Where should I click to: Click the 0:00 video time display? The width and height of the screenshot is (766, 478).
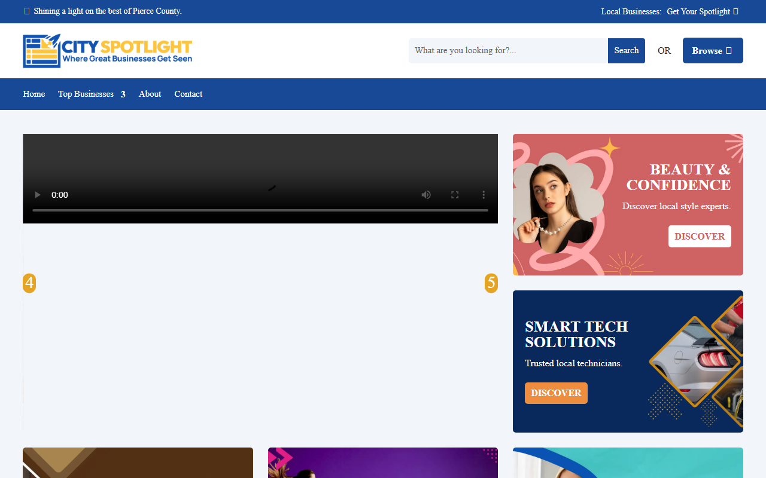[x=60, y=195]
